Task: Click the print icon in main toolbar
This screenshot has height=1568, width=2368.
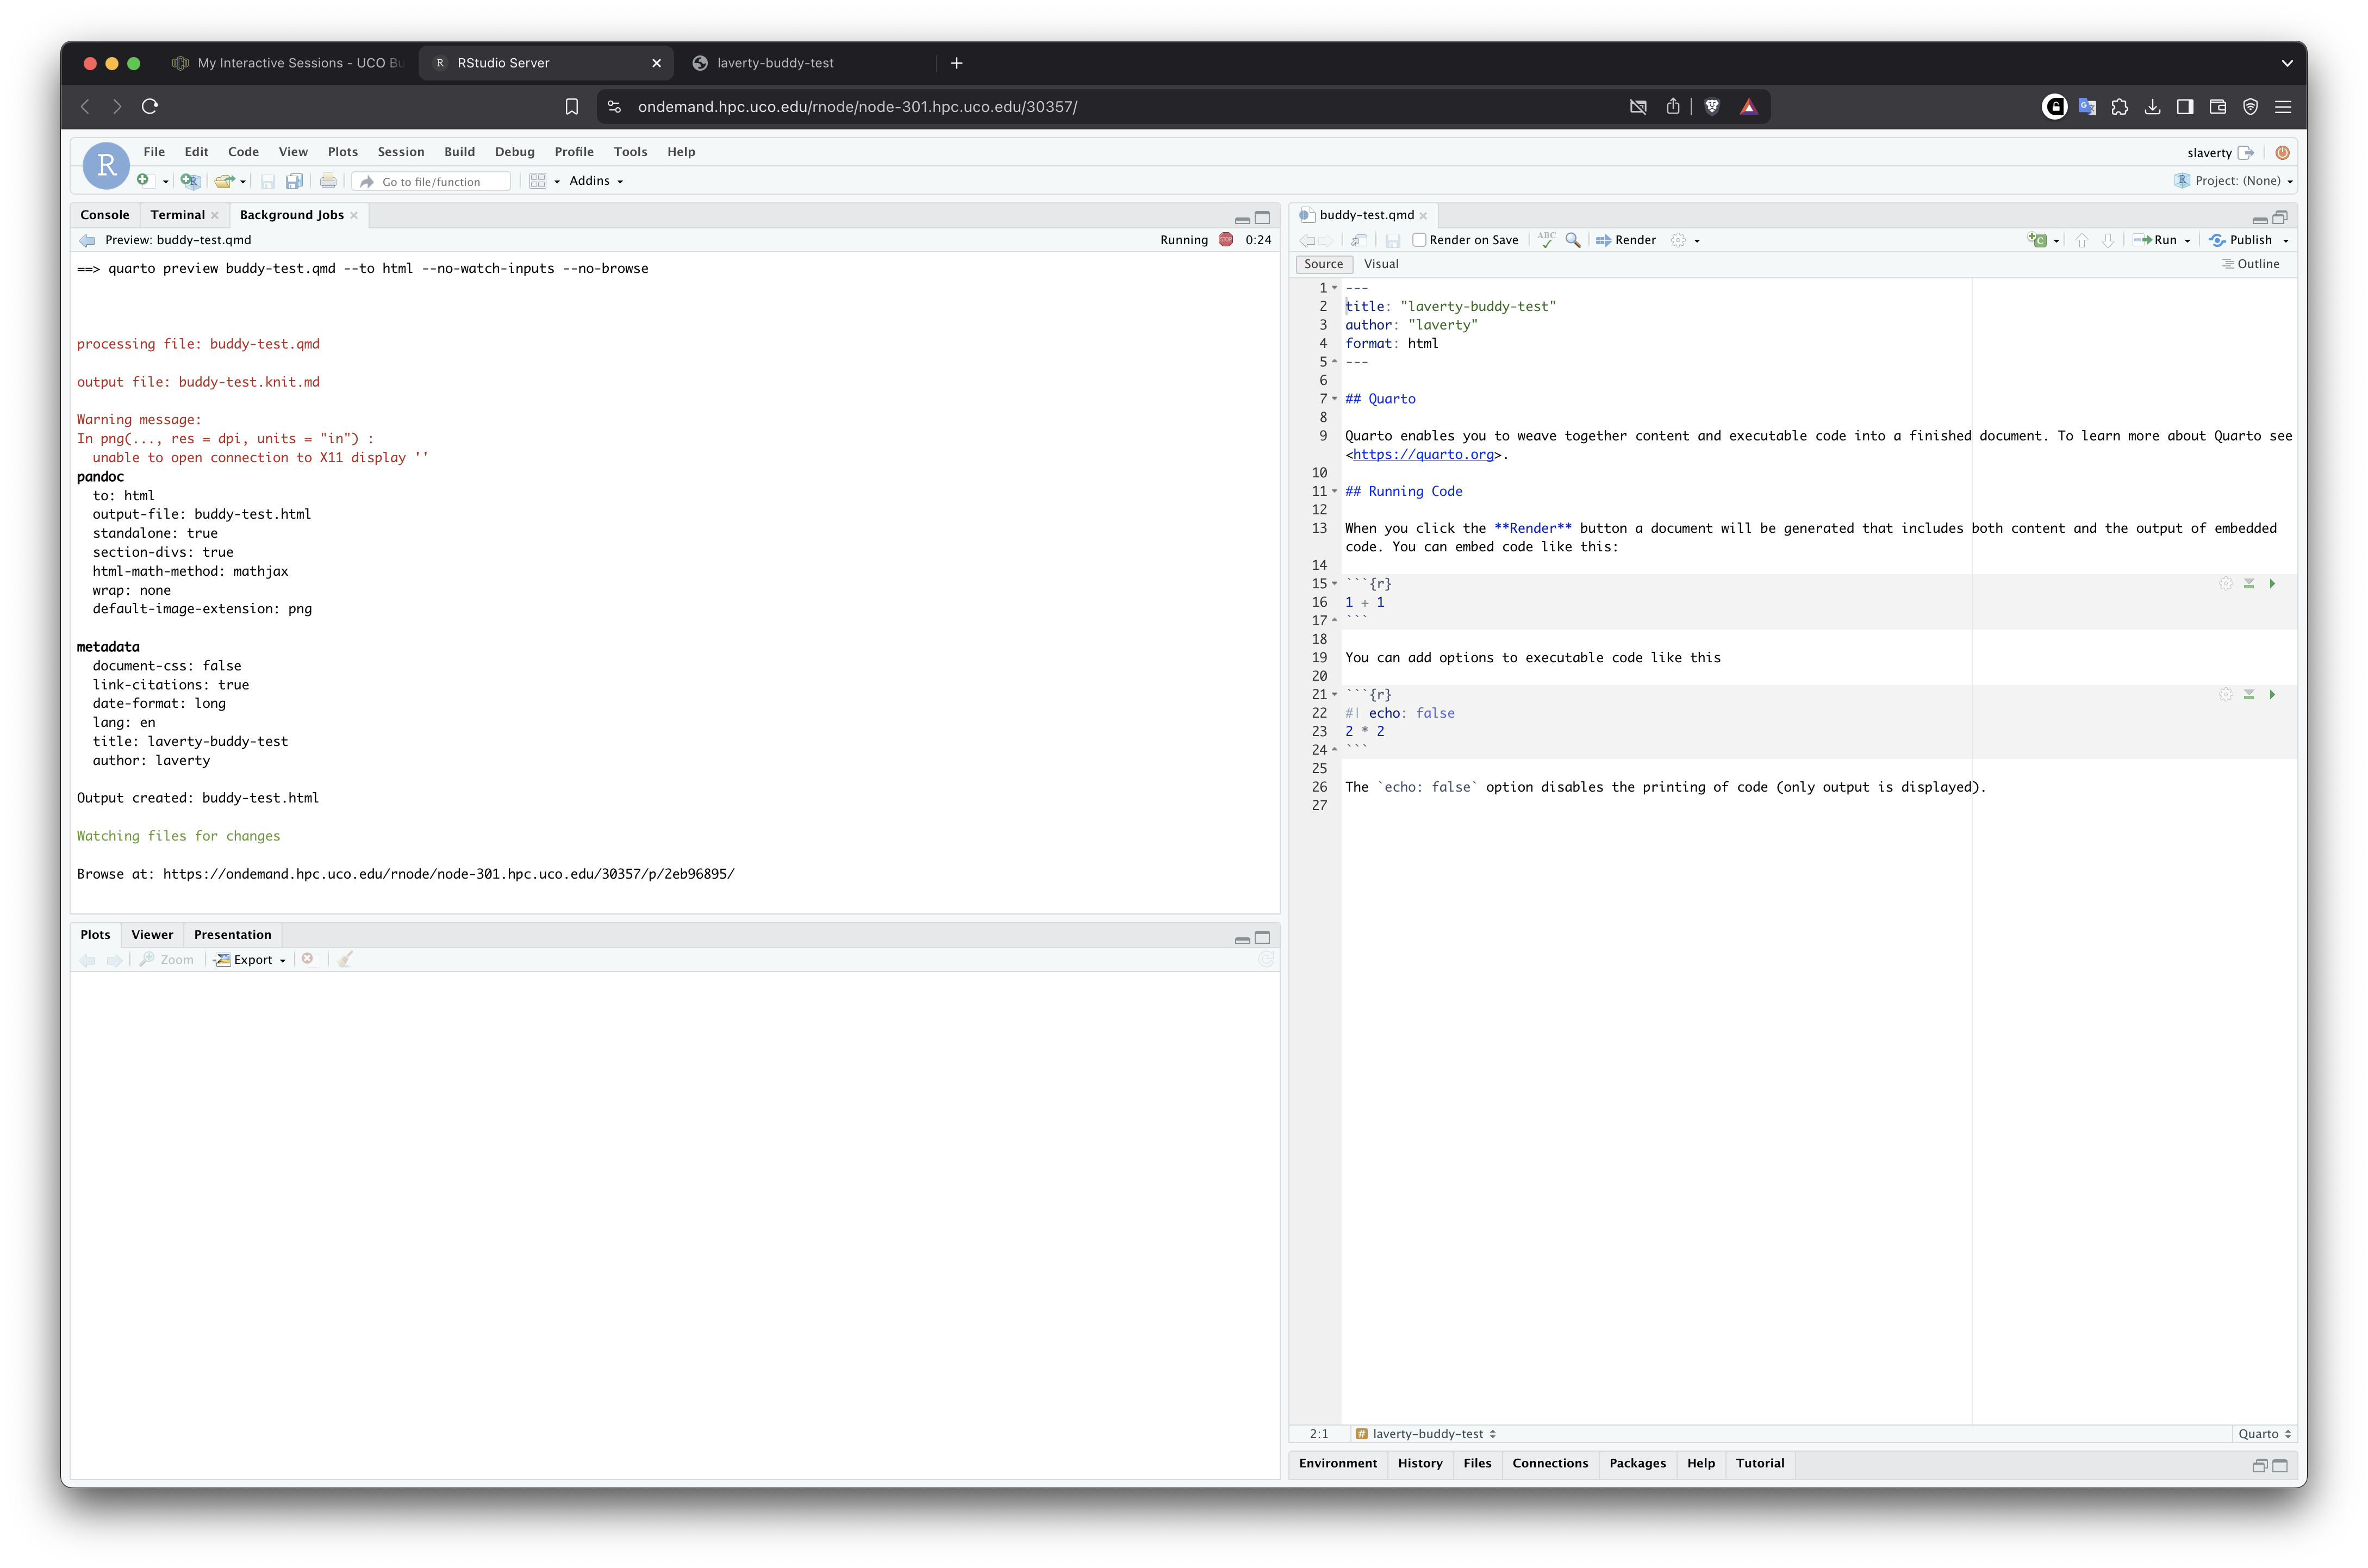Action: [328, 181]
